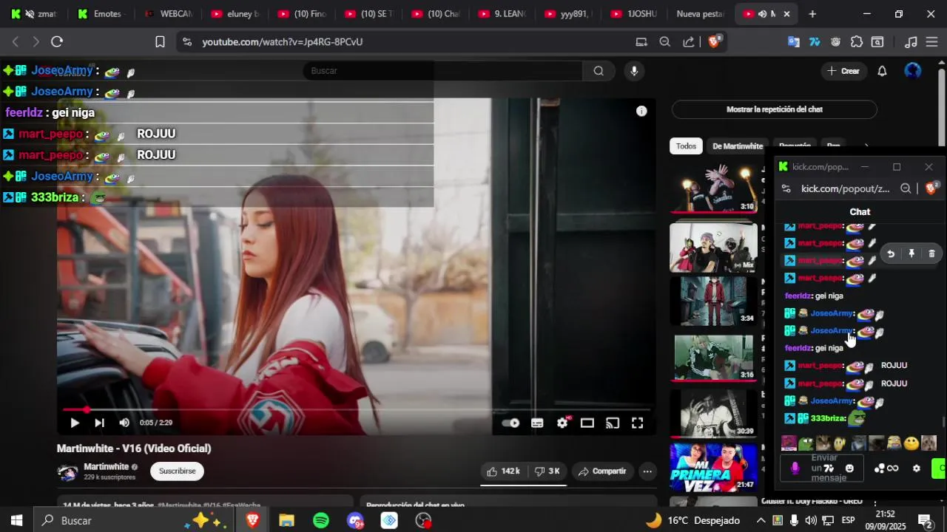
Task: Open Kick chat settings gear
Action: coord(917,468)
